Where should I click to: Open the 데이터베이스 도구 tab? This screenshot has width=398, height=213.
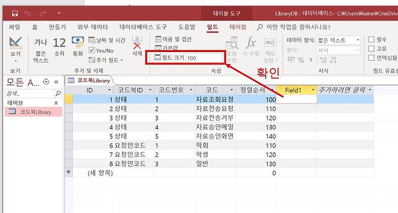point(143,27)
